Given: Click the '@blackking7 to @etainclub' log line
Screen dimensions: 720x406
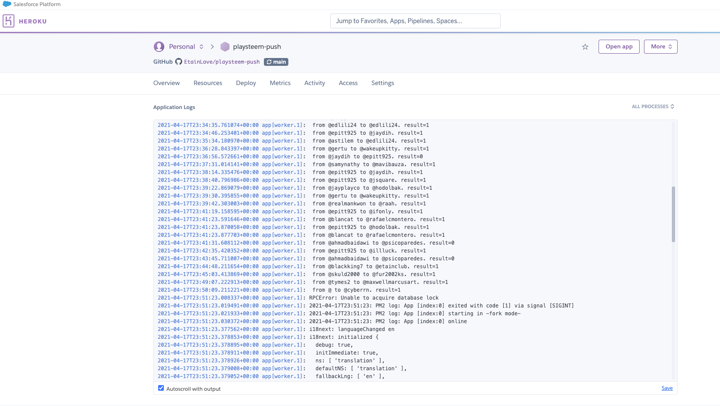Looking at the screenshot, I should click(298, 266).
